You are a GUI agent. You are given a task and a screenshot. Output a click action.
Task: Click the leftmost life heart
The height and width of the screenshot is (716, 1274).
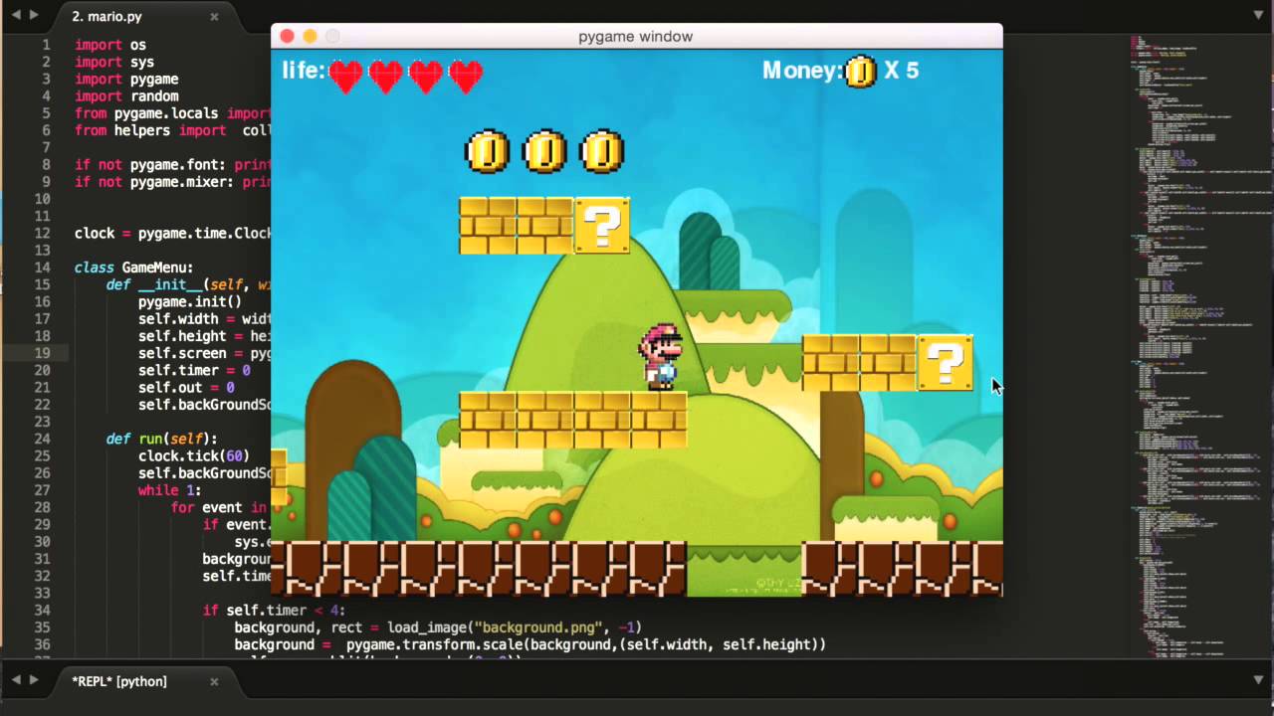[x=346, y=76]
